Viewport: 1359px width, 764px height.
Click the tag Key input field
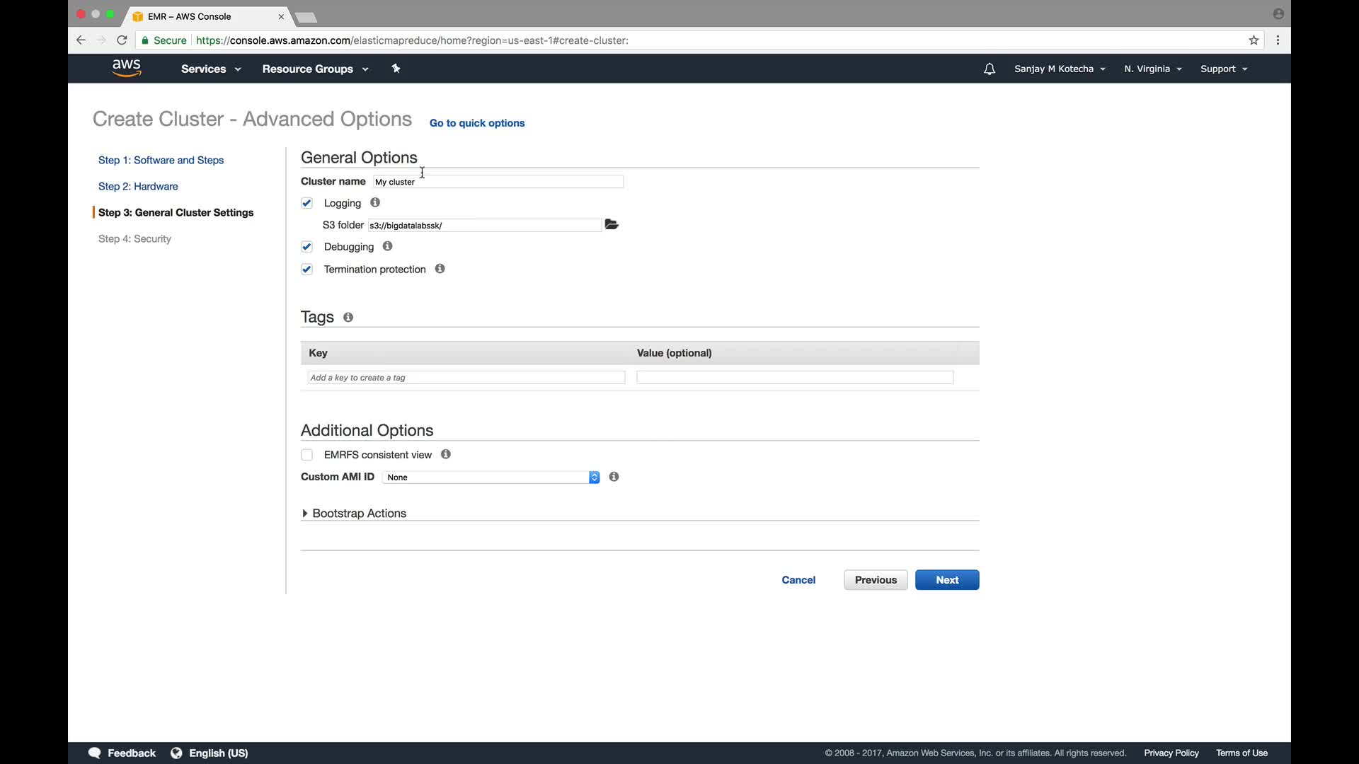tap(466, 378)
